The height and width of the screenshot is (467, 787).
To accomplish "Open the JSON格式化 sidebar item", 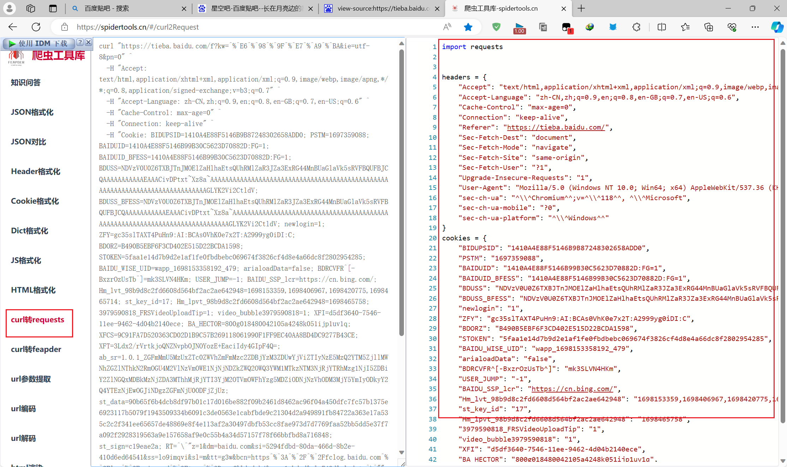I will click(32, 112).
